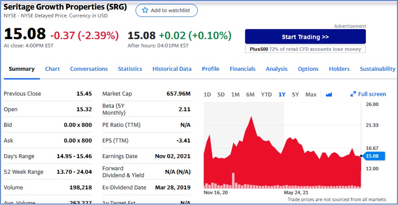
Task: Click the Bid label
Action: click(x=8, y=125)
